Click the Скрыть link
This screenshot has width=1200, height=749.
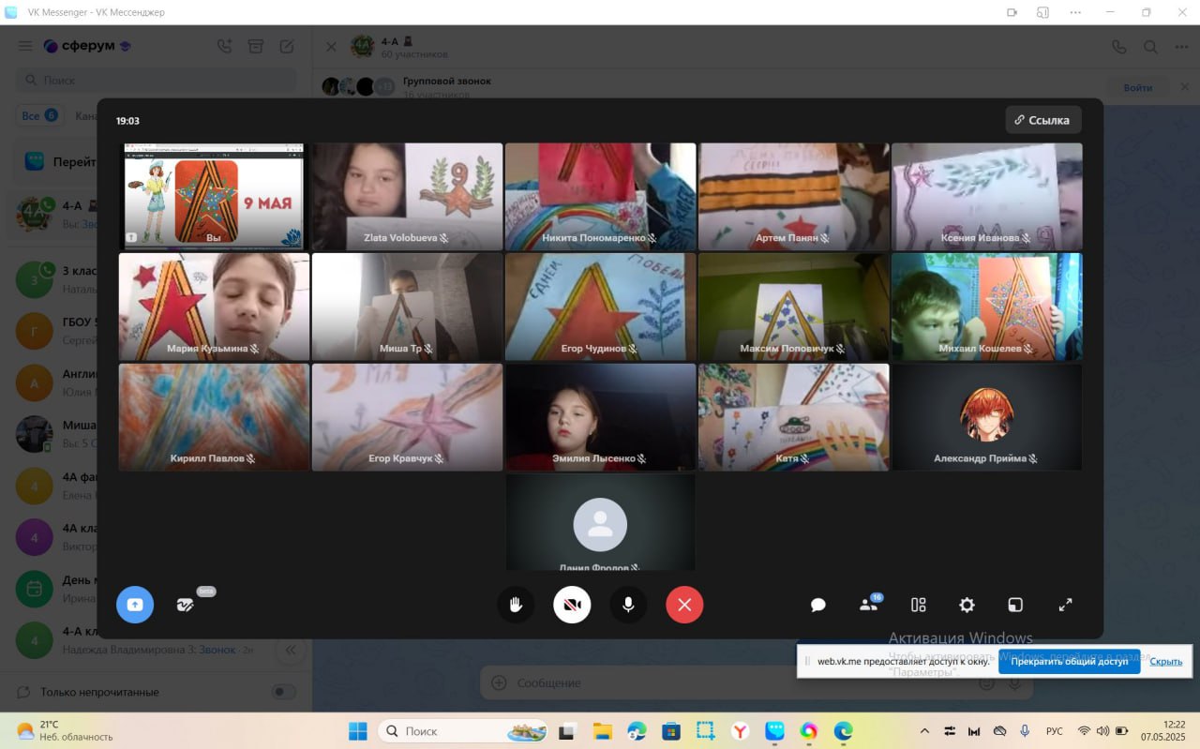(x=1166, y=661)
